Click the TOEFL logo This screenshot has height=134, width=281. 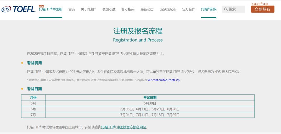tap(24, 9)
